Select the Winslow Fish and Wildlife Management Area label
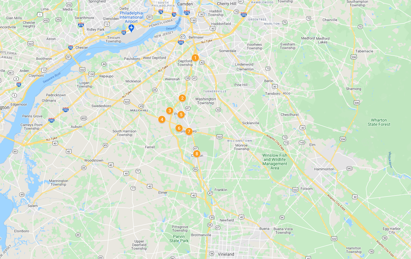Image resolution: width=411 pixels, height=259 pixels. coord(275,162)
